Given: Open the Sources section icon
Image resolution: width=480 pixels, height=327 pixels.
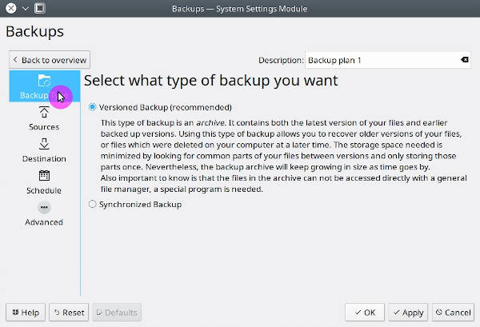Looking at the screenshot, I should 44,112.
